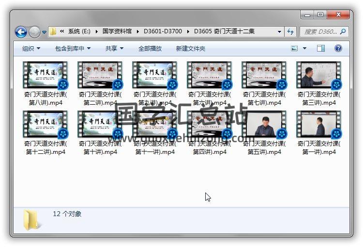363x247 pixels.
Task: Click file name text 第十二讲).mp4
Action: click(45, 152)
